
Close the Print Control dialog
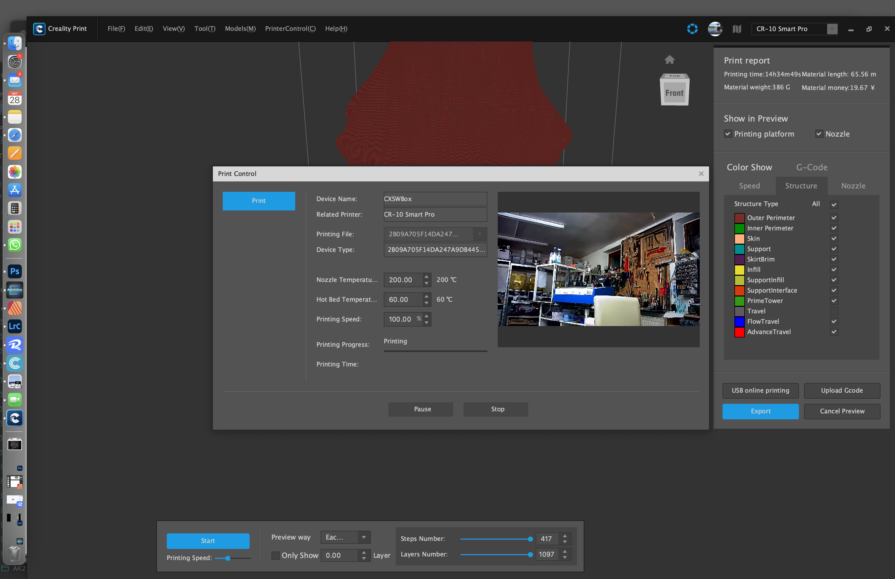coord(701,174)
